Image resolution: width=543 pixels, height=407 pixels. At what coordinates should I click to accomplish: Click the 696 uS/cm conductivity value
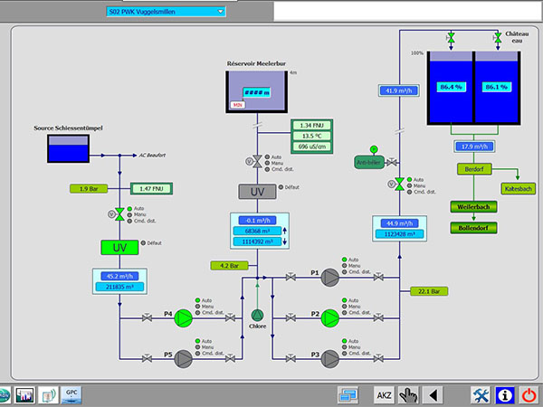(x=311, y=147)
